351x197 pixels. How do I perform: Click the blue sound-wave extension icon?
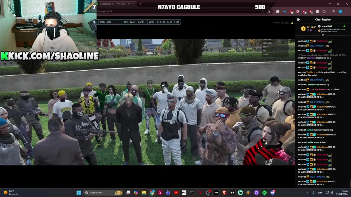tap(284, 11)
